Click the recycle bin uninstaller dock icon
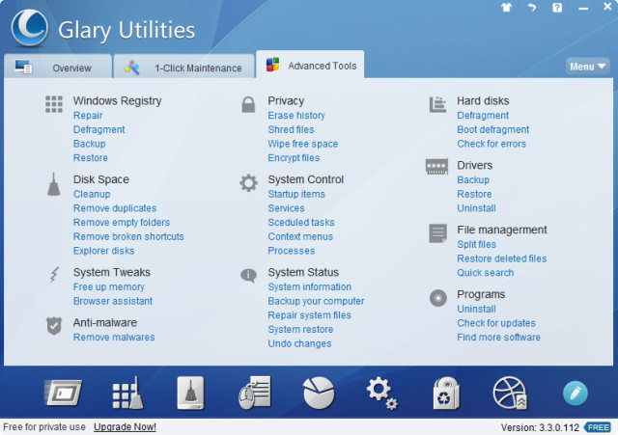This screenshot has height=435, width=618. [445, 393]
